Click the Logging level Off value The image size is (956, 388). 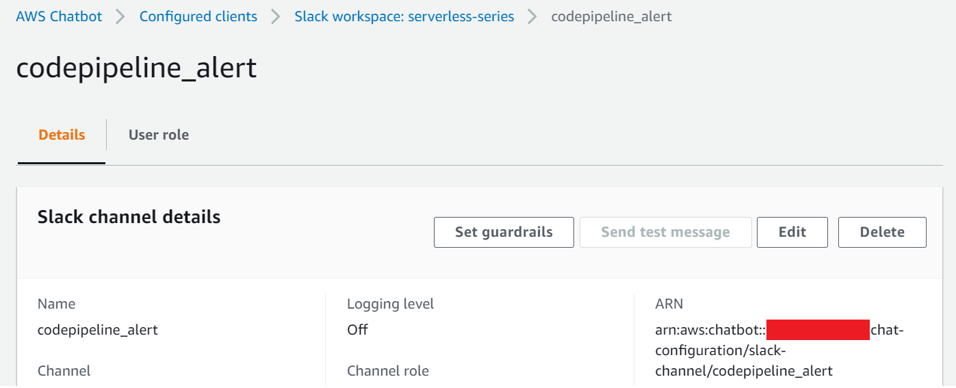click(x=357, y=330)
